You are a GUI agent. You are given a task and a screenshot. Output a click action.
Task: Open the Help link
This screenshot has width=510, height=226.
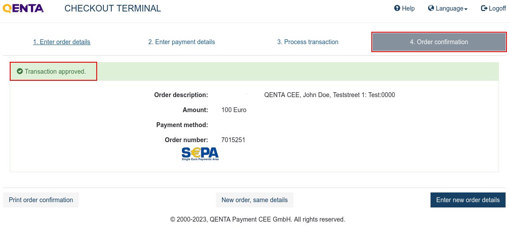(404, 8)
